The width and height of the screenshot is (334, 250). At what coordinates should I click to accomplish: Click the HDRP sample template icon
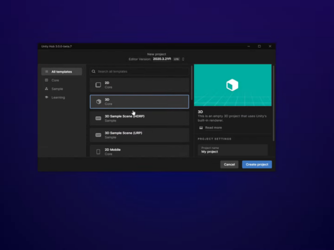[x=98, y=118]
